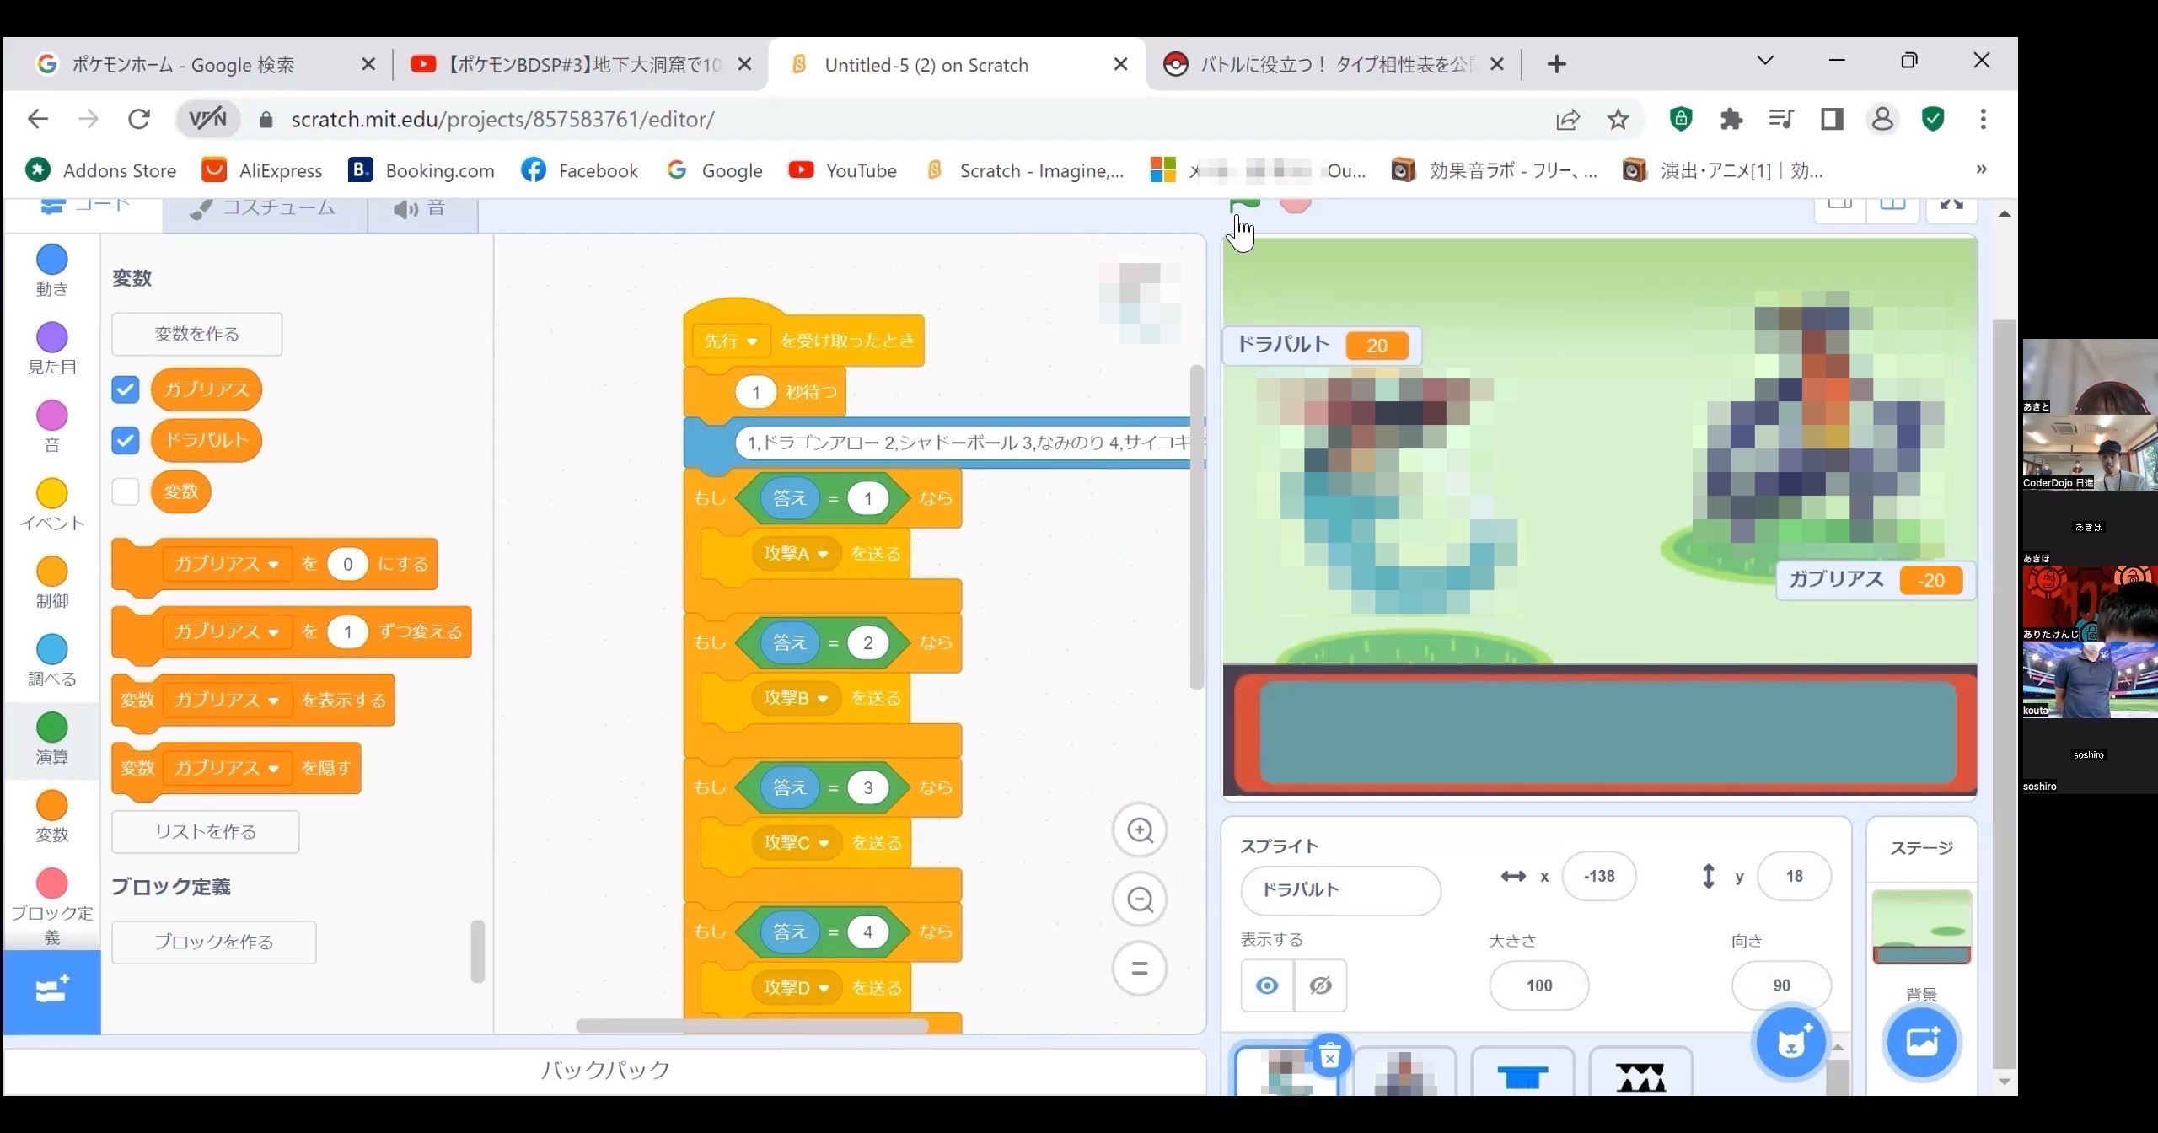
Task: Click 変数を作る (Make a Variable) button
Action: click(x=197, y=334)
